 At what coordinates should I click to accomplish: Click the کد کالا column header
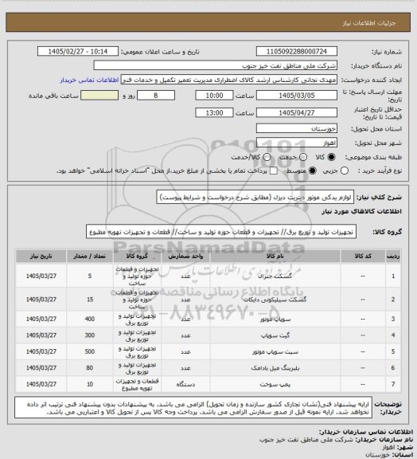pos(363,256)
